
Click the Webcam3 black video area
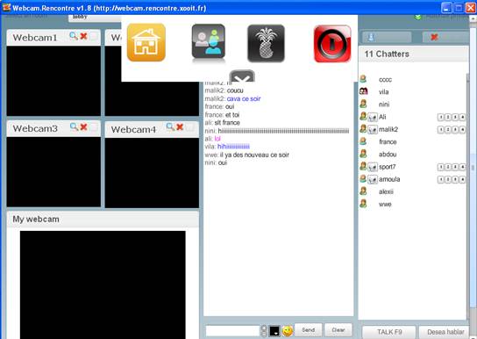[x=53, y=172]
